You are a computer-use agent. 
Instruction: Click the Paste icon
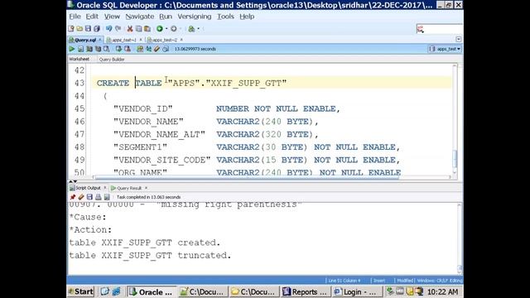point(147,29)
